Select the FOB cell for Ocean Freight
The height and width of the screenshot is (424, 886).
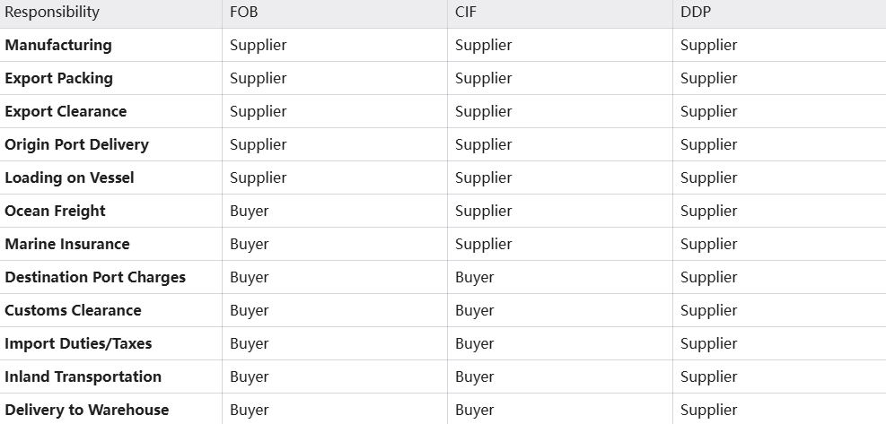[x=249, y=211]
